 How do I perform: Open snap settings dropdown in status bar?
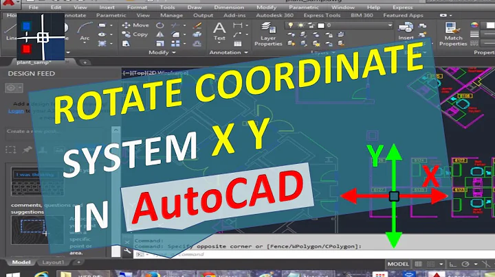coord(441,264)
